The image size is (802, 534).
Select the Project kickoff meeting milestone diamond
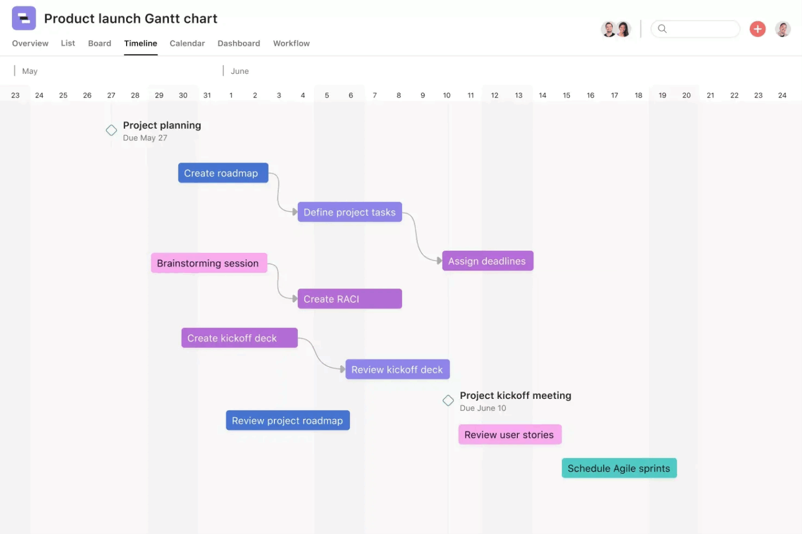(448, 400)
